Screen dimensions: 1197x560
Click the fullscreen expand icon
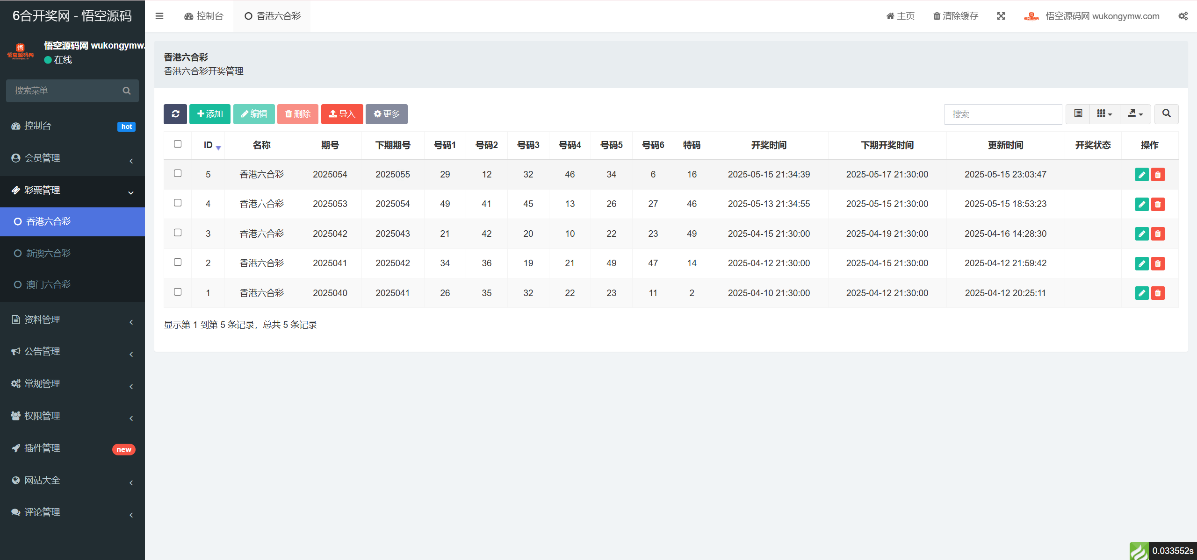(x=1001, y=16)
